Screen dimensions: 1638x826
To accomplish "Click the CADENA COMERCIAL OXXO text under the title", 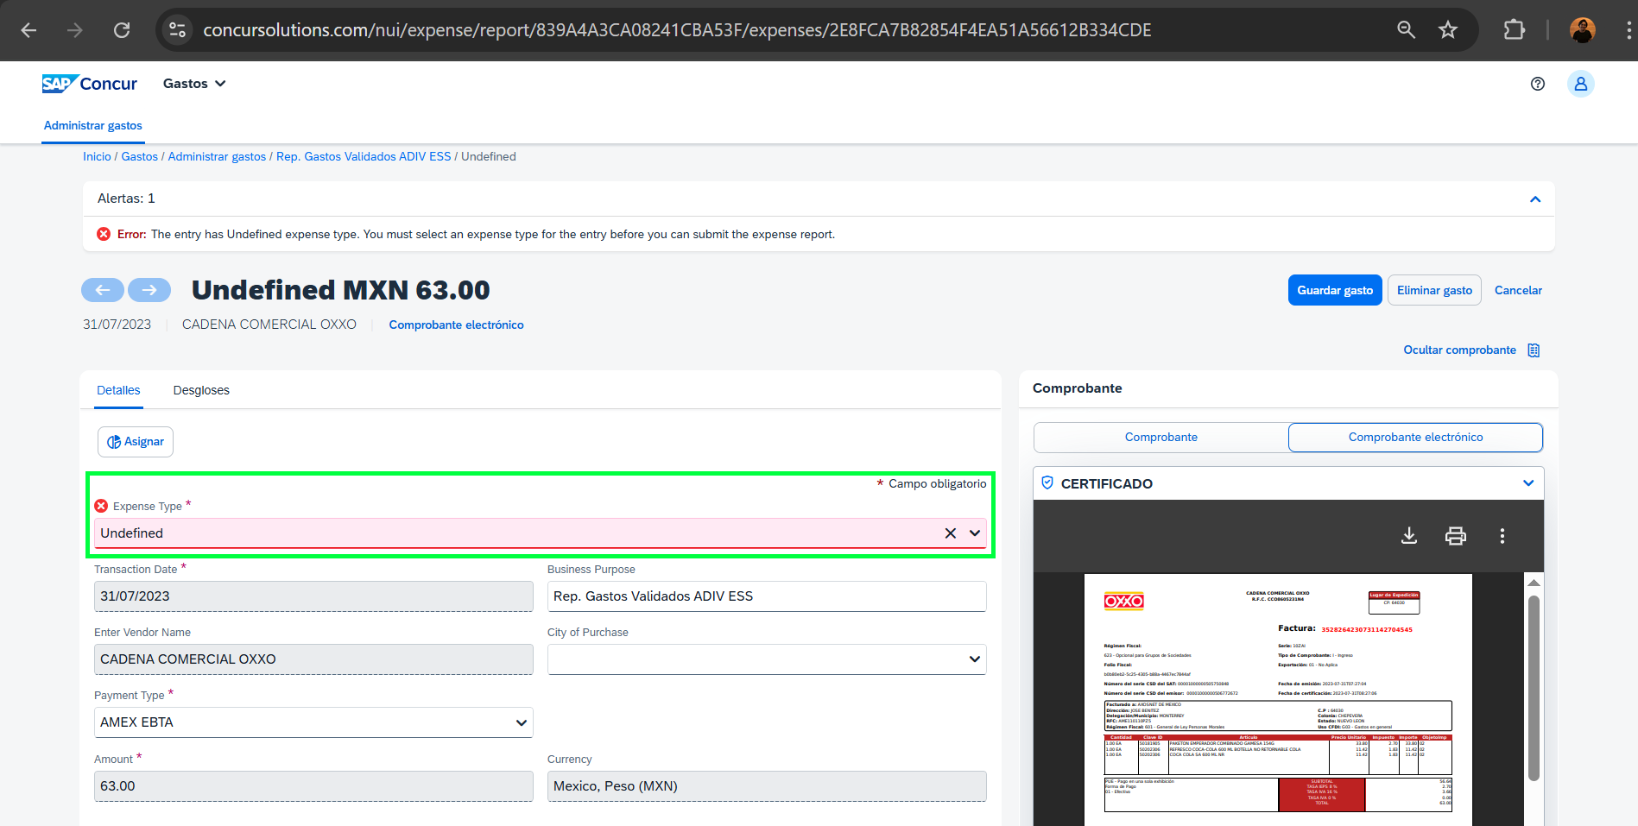I will point(269,325).
